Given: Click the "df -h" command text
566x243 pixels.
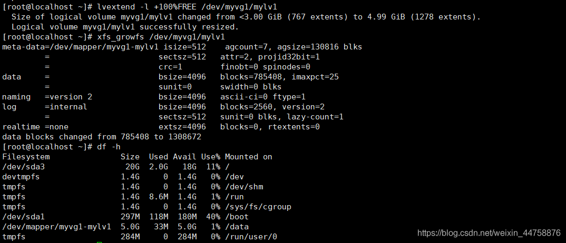Looking at the screenshot, I should [x=109, y=147].
